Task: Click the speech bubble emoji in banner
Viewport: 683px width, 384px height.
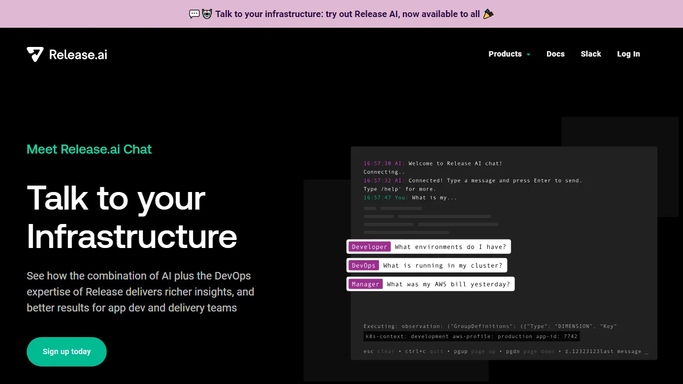Action: [194, 14]
